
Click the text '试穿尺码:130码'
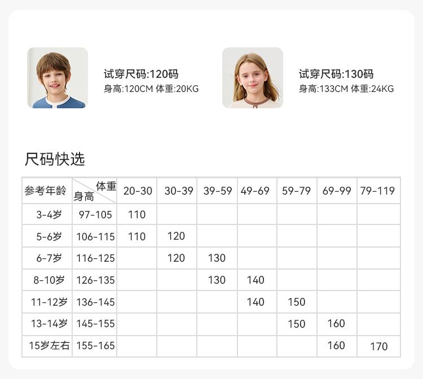336,74
